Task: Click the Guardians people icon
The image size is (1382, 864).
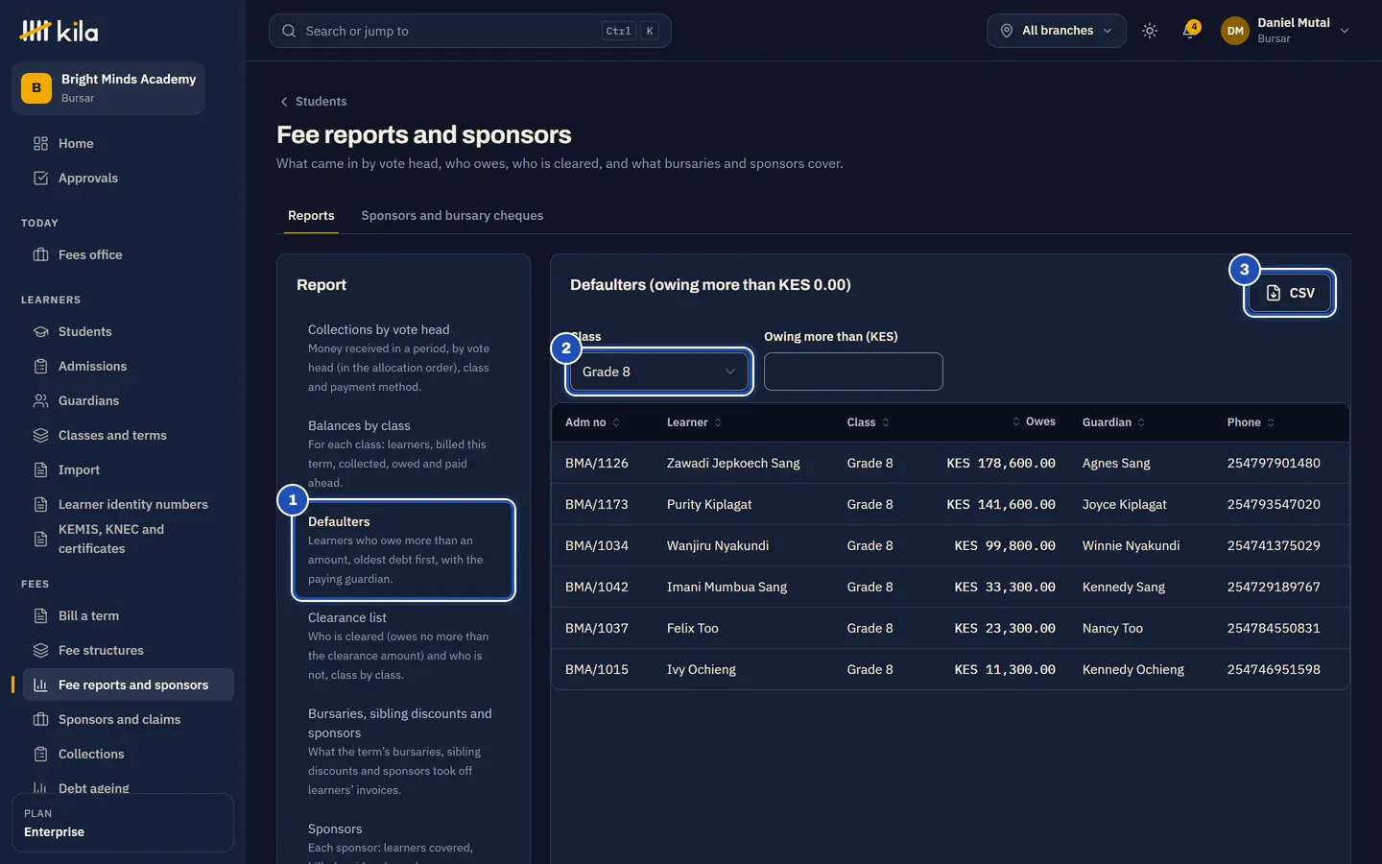Action: tap(40, 400)
